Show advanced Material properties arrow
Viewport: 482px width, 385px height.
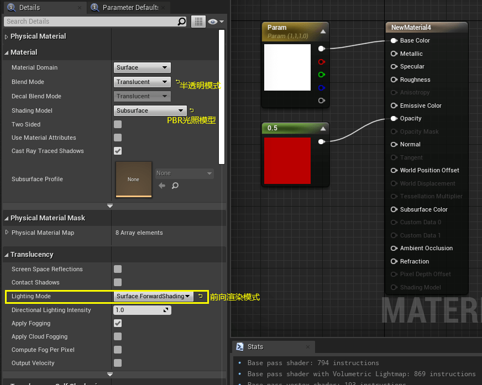click(x=110, y=205)
